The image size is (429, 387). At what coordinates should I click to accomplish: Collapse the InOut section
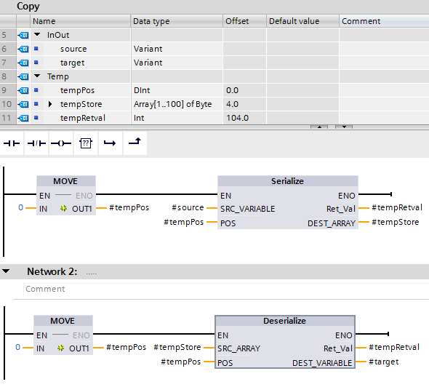37,34
